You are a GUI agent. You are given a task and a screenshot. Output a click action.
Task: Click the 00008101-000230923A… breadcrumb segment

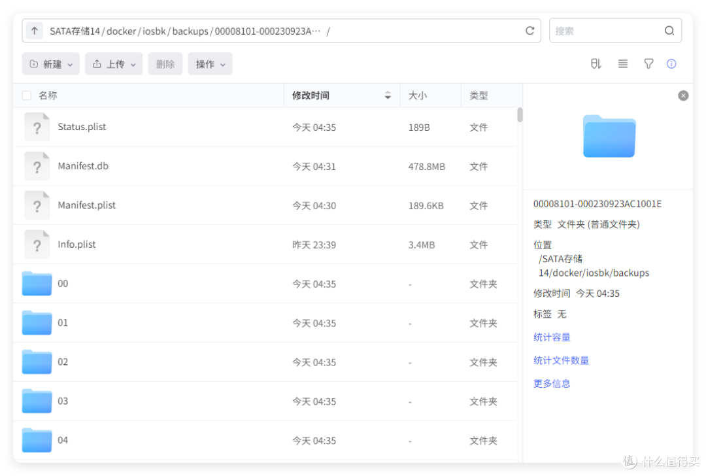point(267,31)
